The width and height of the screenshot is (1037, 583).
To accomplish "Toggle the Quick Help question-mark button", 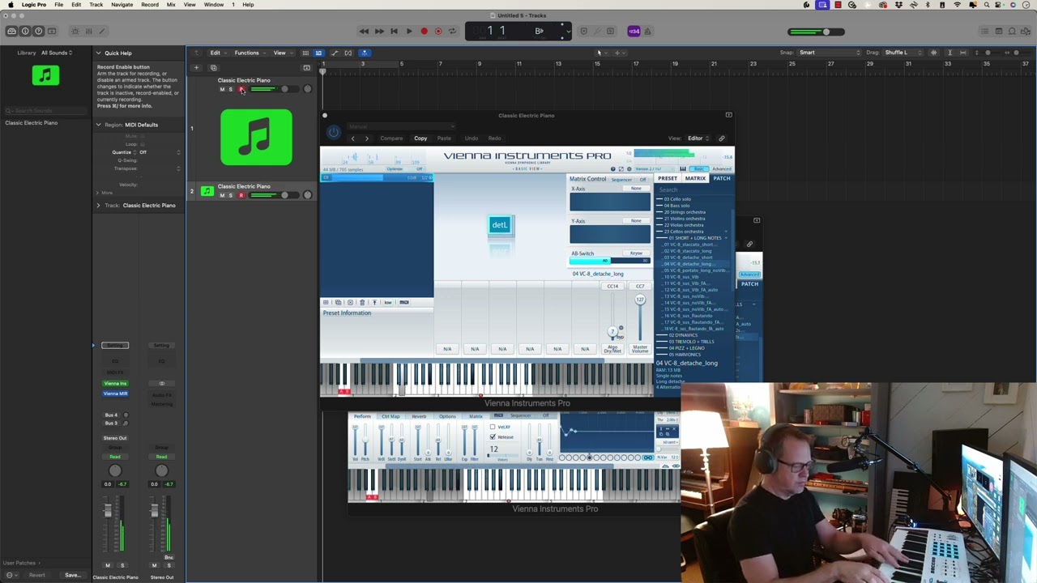I will click(38, 32).
